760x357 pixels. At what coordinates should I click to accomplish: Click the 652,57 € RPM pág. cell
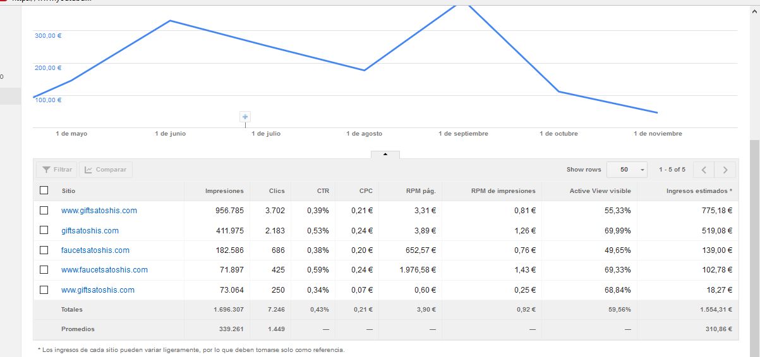(421, 250)
